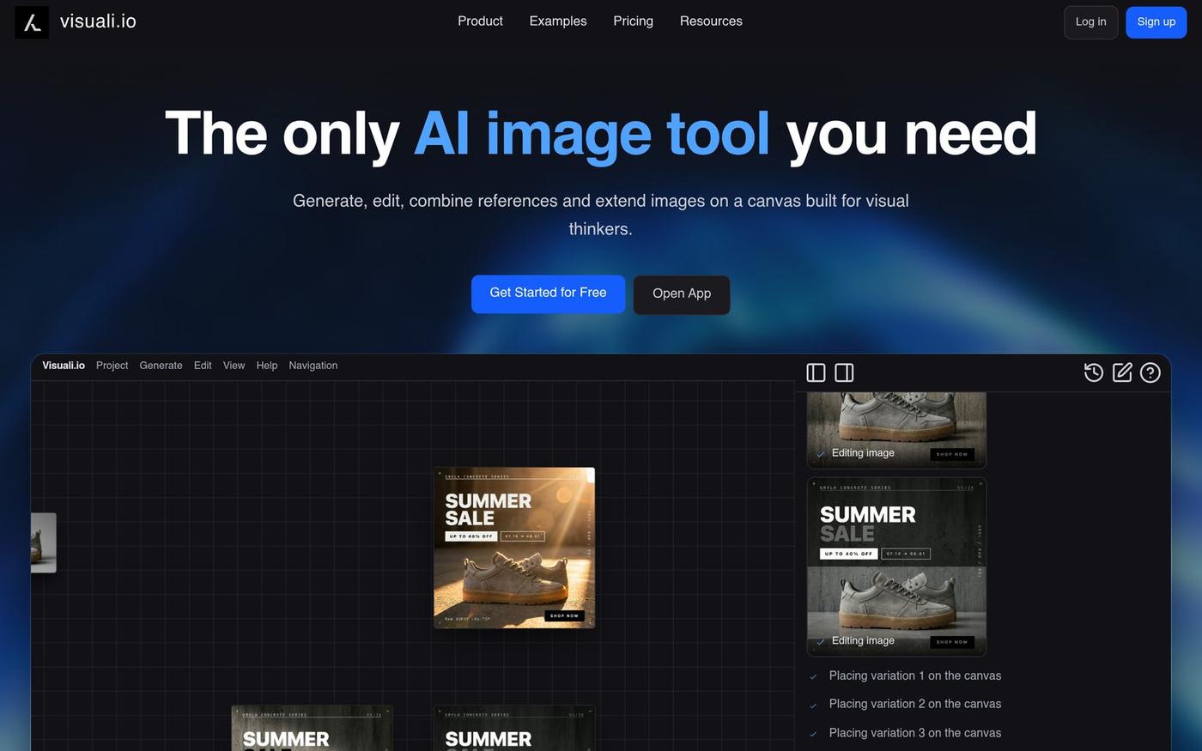
Task: Click the Visuali.io app menu label
Action: coord(64,366)
